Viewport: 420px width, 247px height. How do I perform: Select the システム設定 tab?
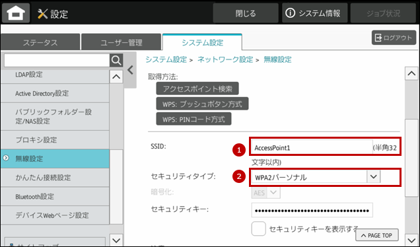coord(202,42)
